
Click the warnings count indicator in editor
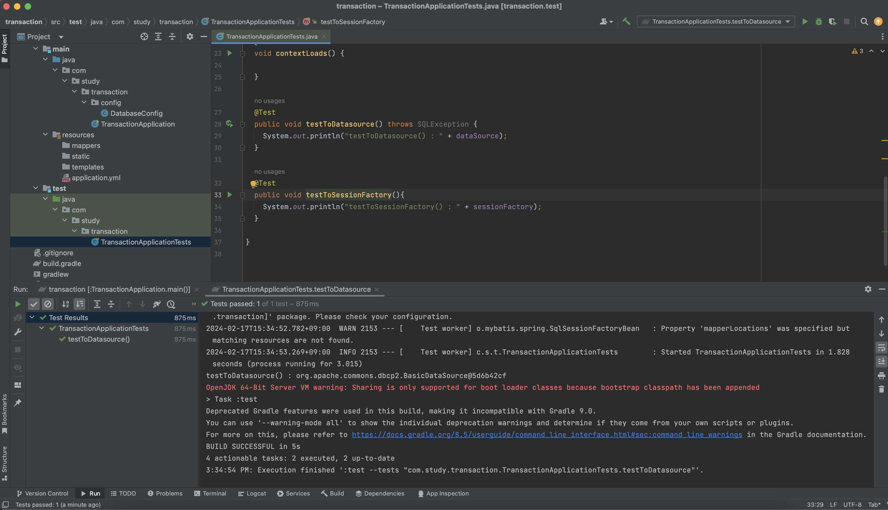(x=857, y=51)
